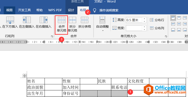Open the Design (设计) tab
188x97 pixels.
[x=71, y=10]
